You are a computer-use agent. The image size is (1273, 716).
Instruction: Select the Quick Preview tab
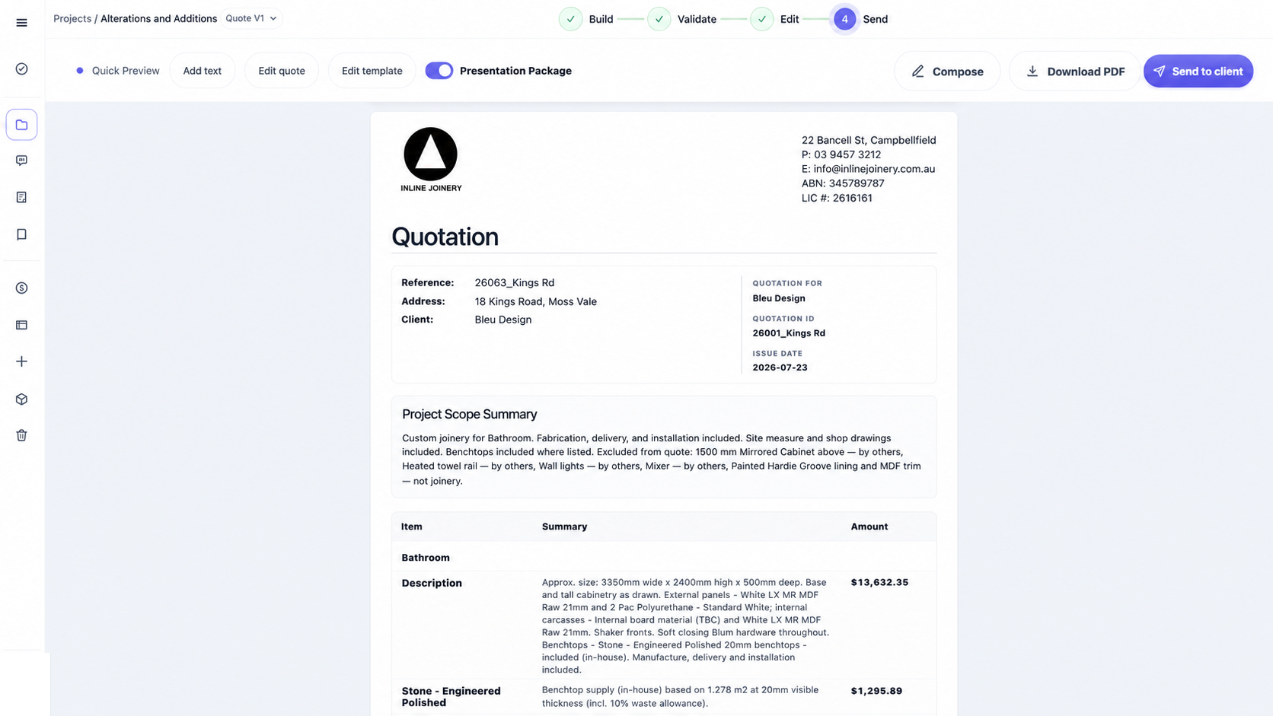tap(117, 71)
